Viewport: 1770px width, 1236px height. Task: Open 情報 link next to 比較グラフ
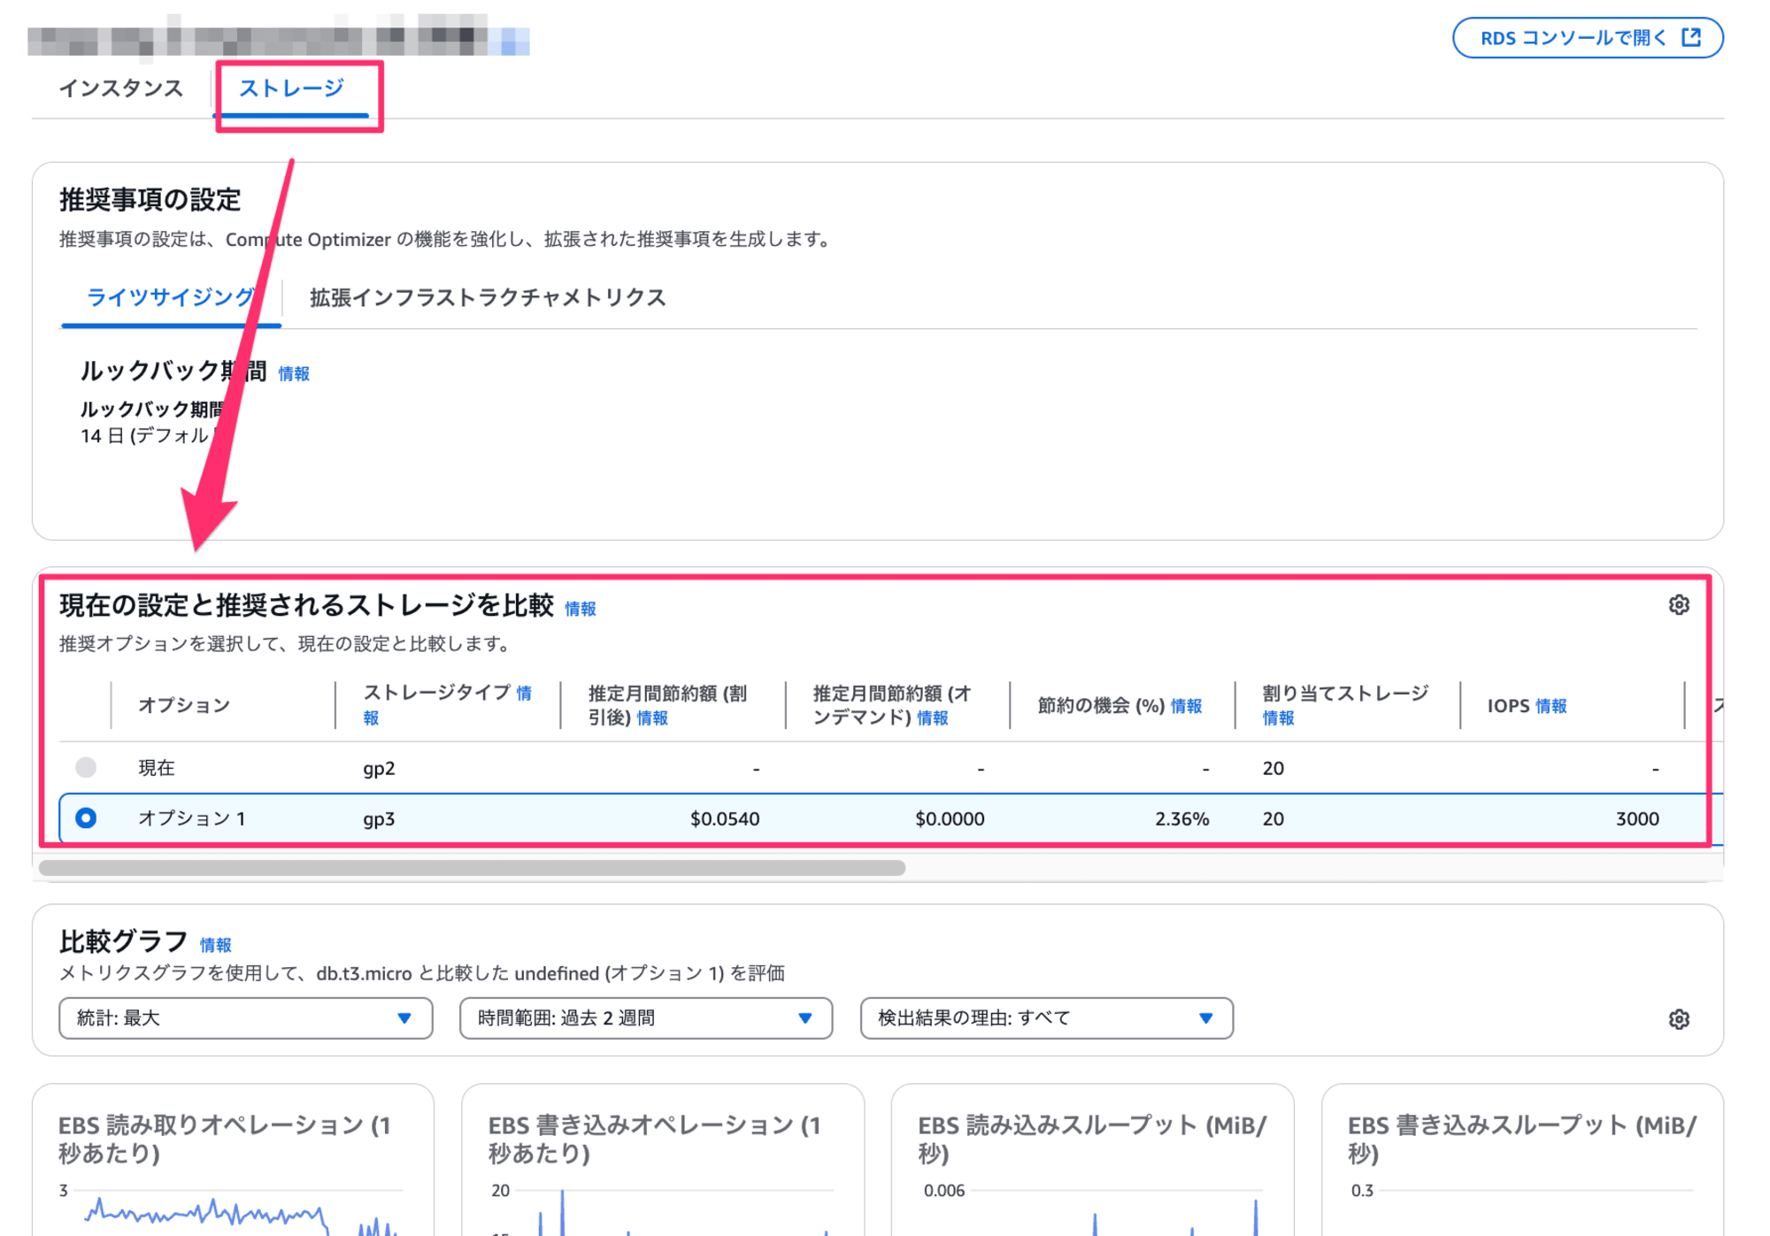(x=215, y=945)
